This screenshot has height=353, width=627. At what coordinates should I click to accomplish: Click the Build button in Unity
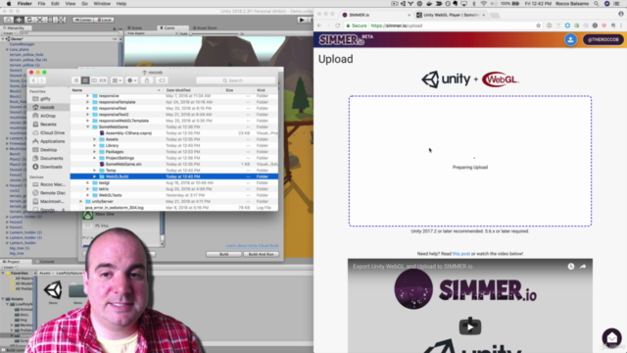[x=223, y=254]
